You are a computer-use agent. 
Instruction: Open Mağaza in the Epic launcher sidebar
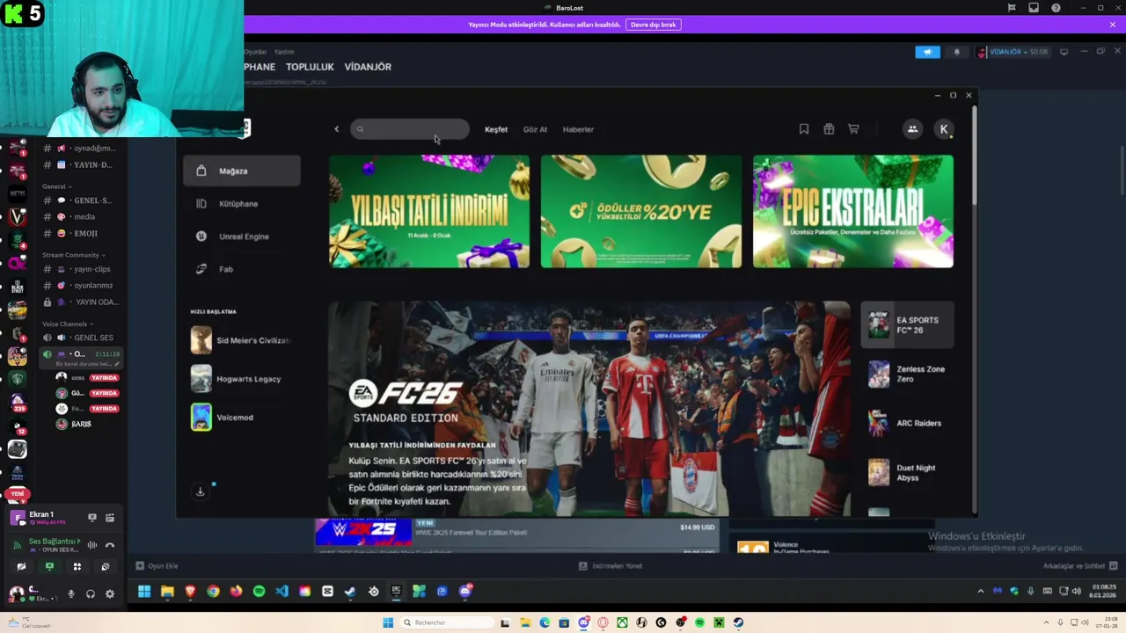point(242,171)
